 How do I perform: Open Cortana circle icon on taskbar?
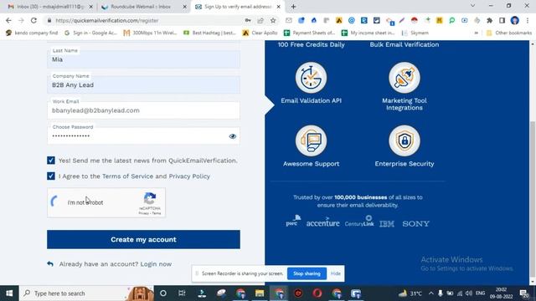pyautogui.click(x=163, y=293)
